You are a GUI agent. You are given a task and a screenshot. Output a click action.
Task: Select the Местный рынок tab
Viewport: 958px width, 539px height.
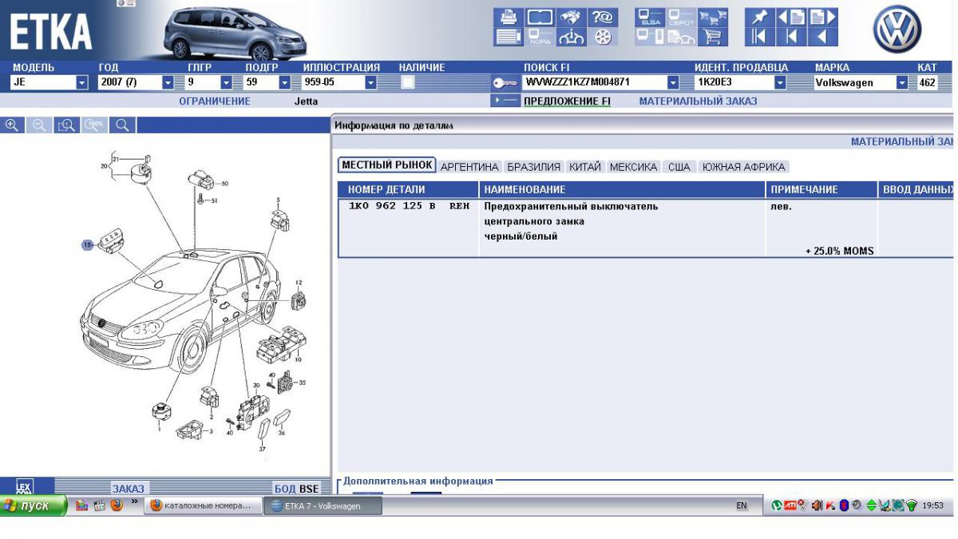pos(387,165)
